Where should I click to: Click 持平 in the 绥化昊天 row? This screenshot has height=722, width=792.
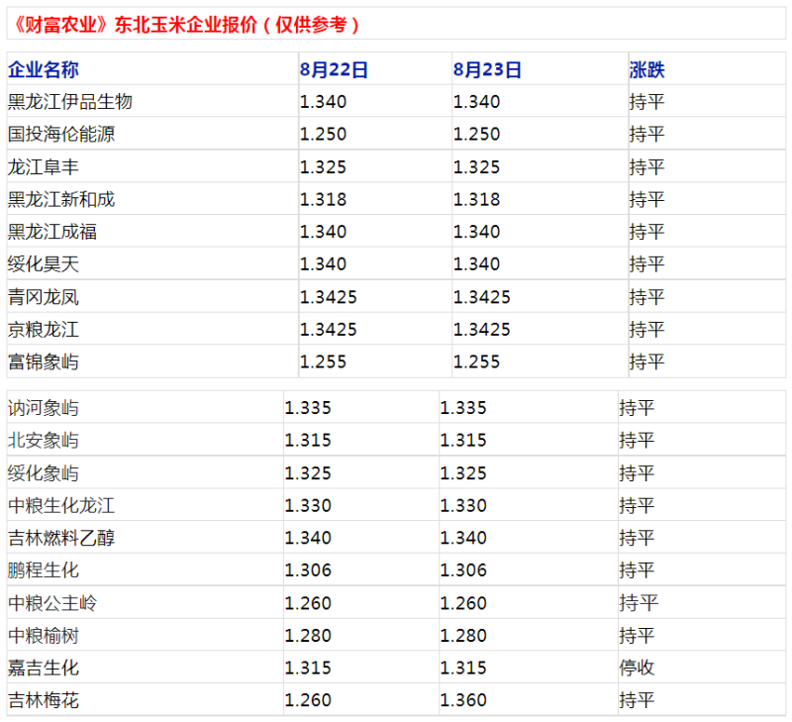click(x=647, y=263)
